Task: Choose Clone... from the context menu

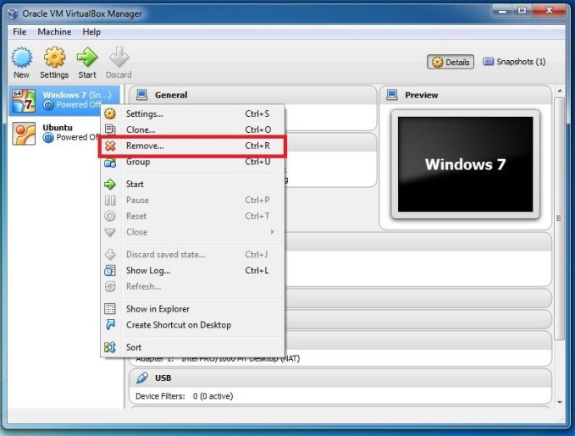Action: (x=192, y=130)
